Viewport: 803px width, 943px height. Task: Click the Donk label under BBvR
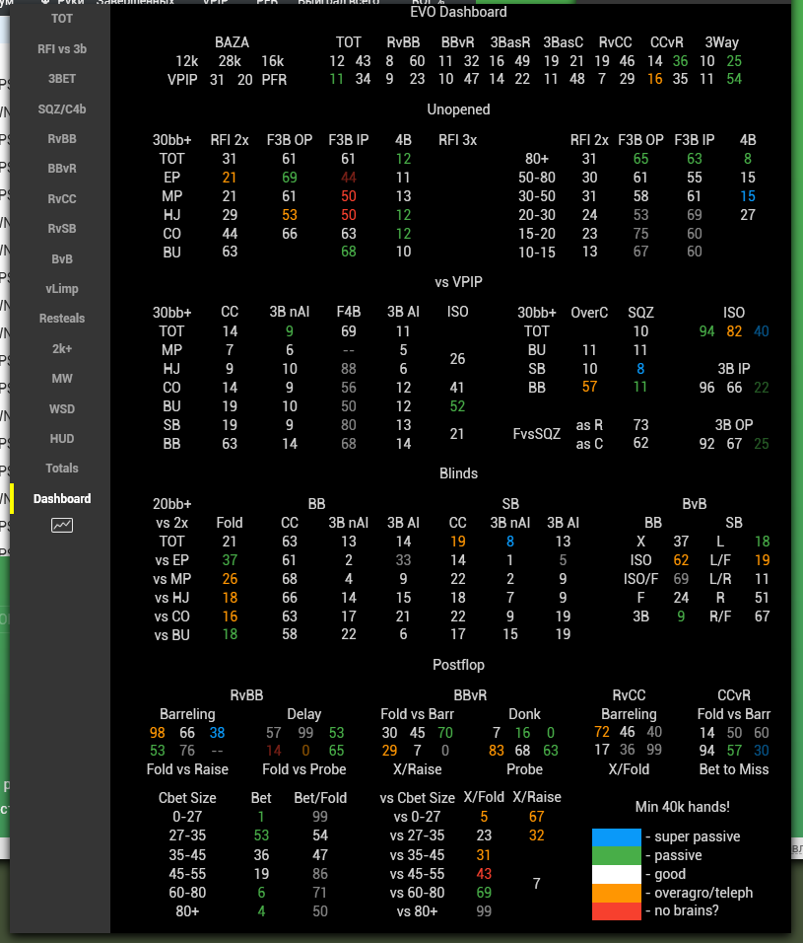click(524, 714)
